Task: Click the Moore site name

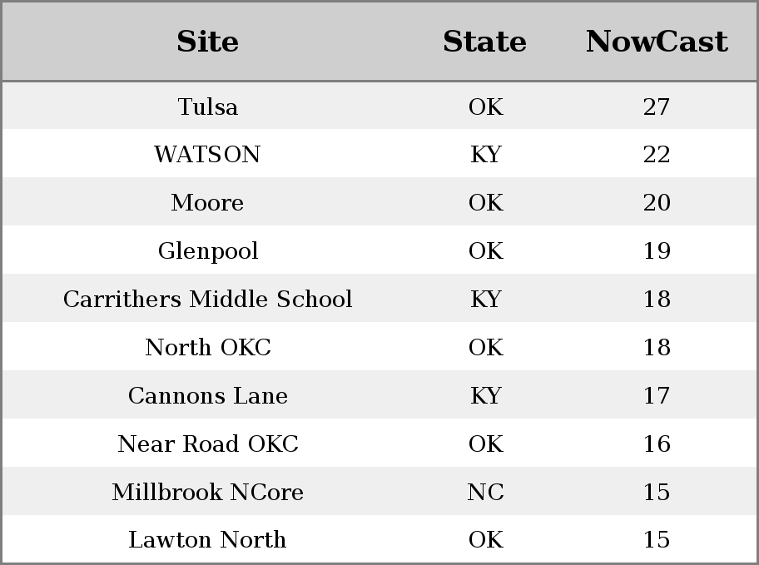Action: [207, 202]
